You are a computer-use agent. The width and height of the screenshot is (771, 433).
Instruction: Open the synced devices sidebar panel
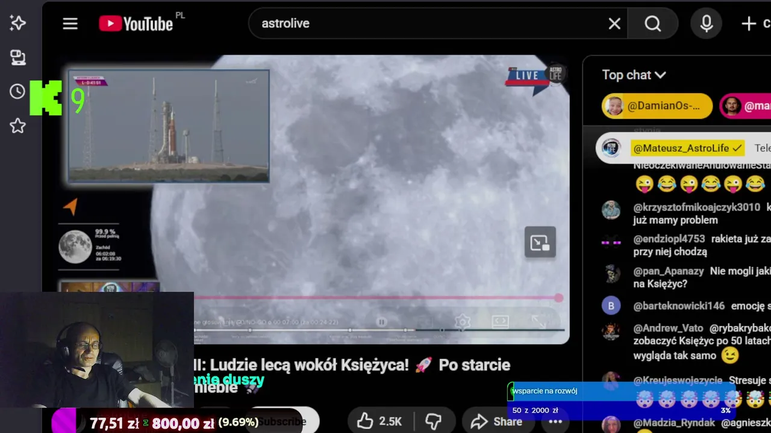tap(17, 58)
